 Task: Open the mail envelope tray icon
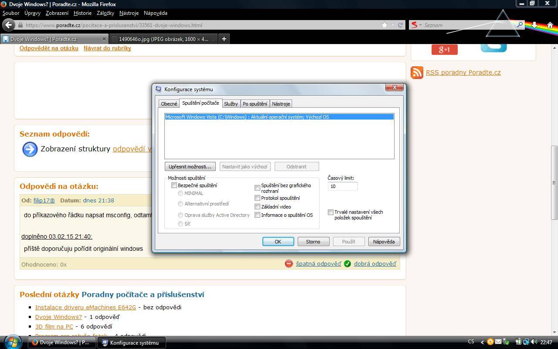tap(498, 342)
